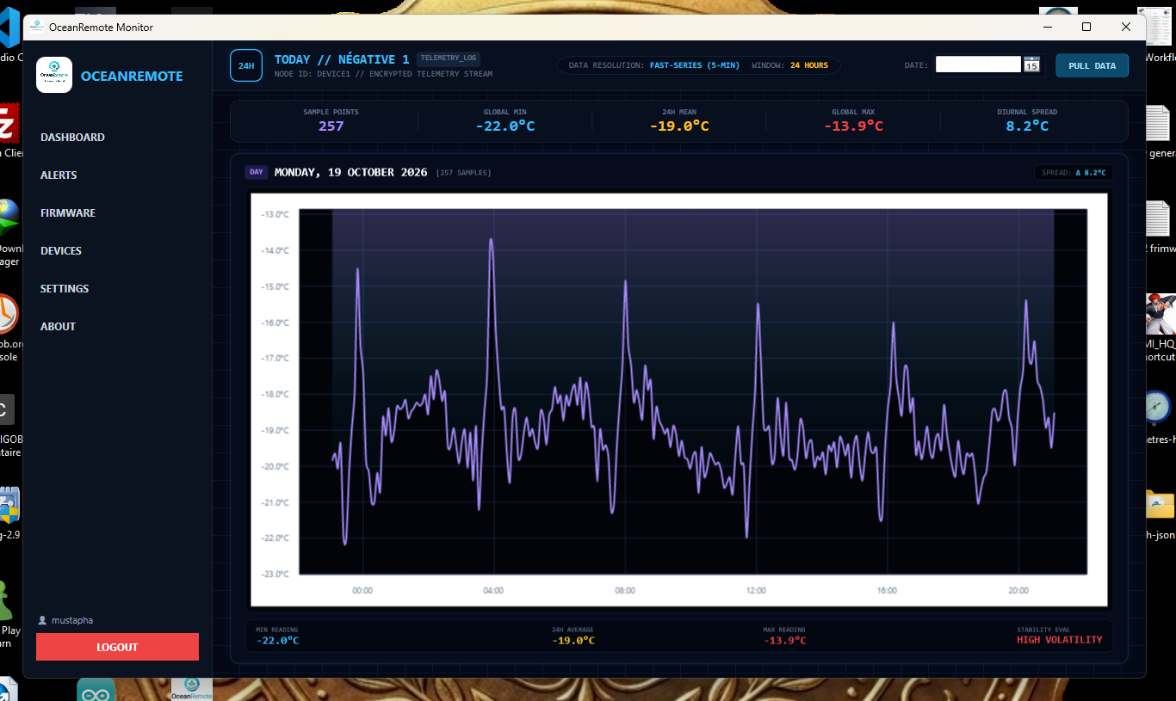Open the OceanRemote desktop shortcut at the bottom

[x=192, y=689]
